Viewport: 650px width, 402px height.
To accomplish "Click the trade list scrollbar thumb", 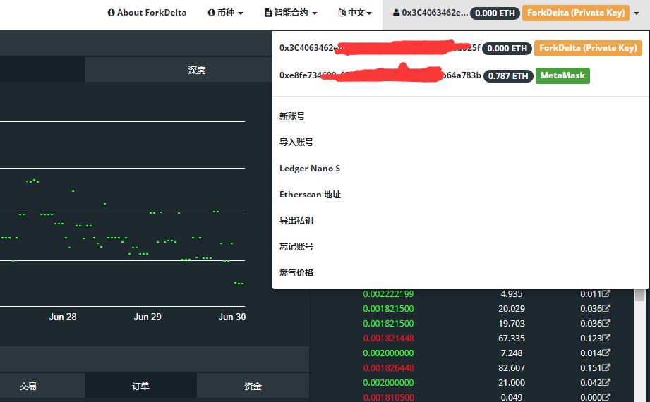I will click(639, 295).
